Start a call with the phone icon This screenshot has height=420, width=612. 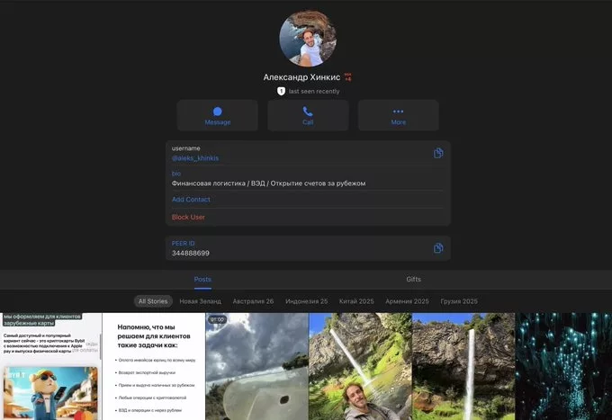(x=308, y=112)
